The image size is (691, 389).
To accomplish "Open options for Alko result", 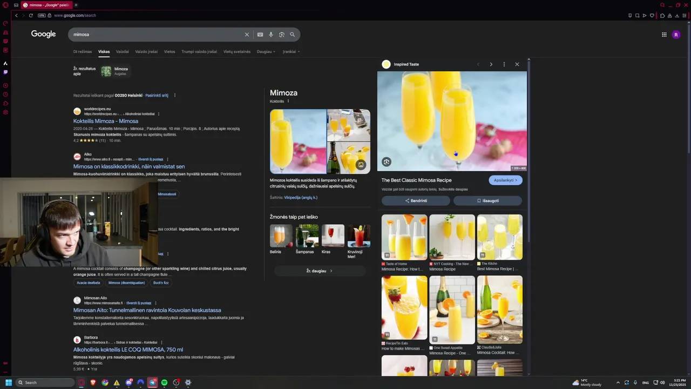I will [x=167, y=159].
